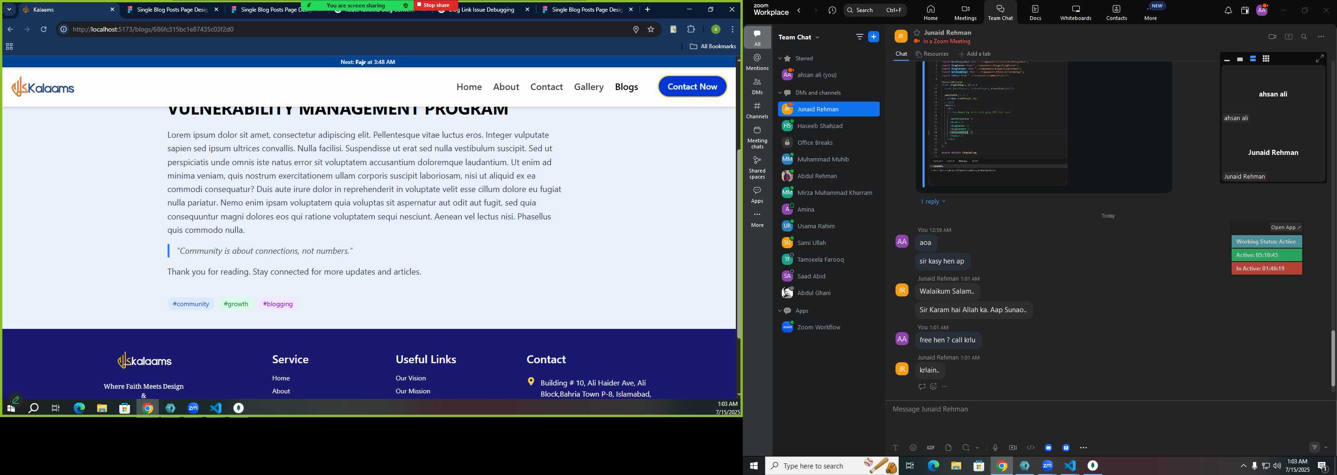Open text formatting options in message toolbar
The width and height of the screenshot is (1337, 475).
[896, 448]
